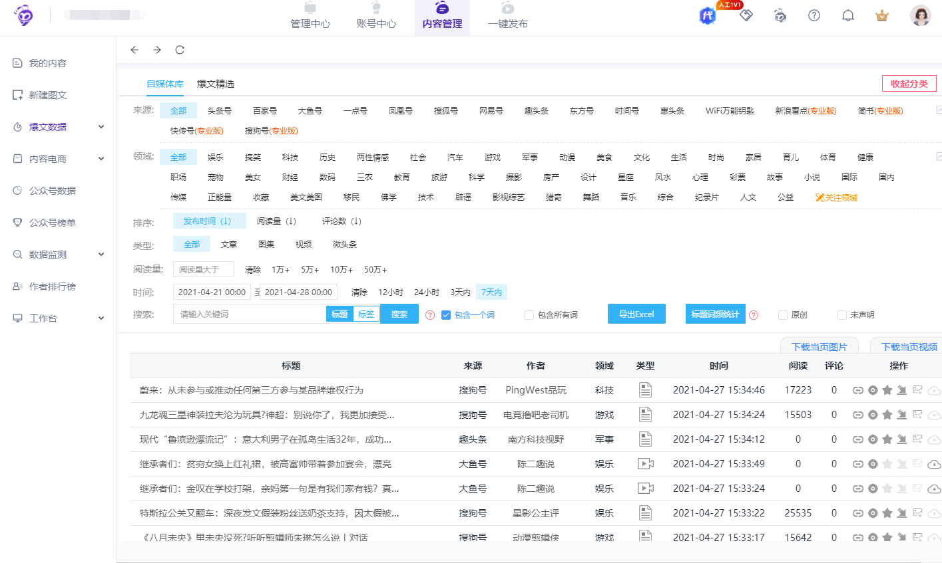This screenshot has height=563, width=942.
Task: Copy the link of the 蔚来 article
Action: coord(857,390)
